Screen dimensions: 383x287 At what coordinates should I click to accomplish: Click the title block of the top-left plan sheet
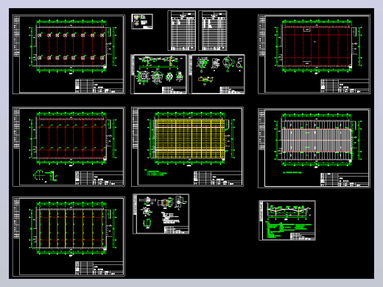(x=99, y=86)
